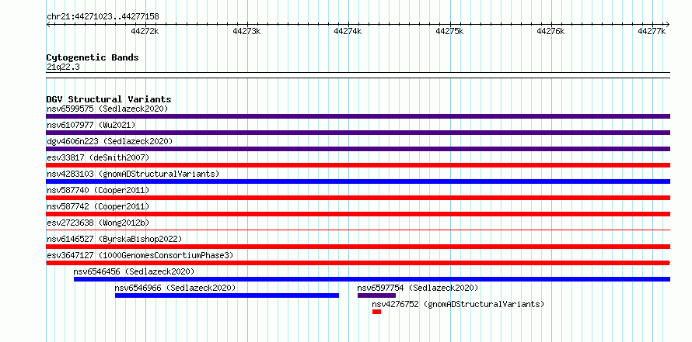Select the tiny red bar under nsv4276752
Image resolution: width=692 pixels, height=342 pixels.
click(x=376, y=312)
